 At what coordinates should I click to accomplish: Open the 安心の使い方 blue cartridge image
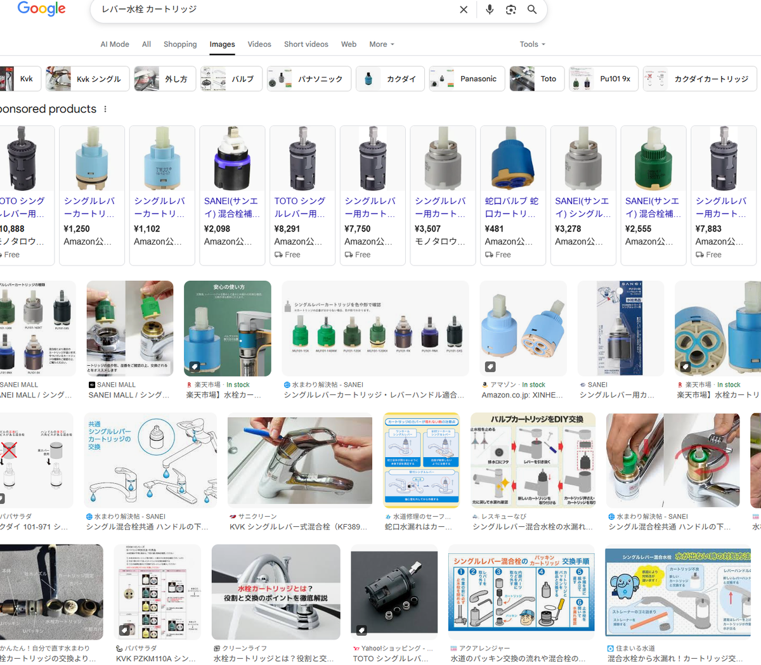(x=228, y=328)
